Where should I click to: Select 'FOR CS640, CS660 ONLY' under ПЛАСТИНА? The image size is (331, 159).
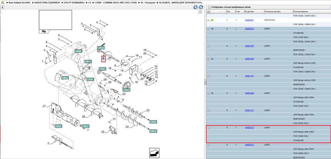point(305,24)
